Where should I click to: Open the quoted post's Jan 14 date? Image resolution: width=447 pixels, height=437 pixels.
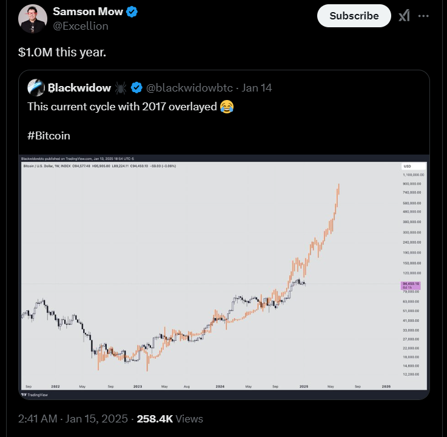(257, 88)
